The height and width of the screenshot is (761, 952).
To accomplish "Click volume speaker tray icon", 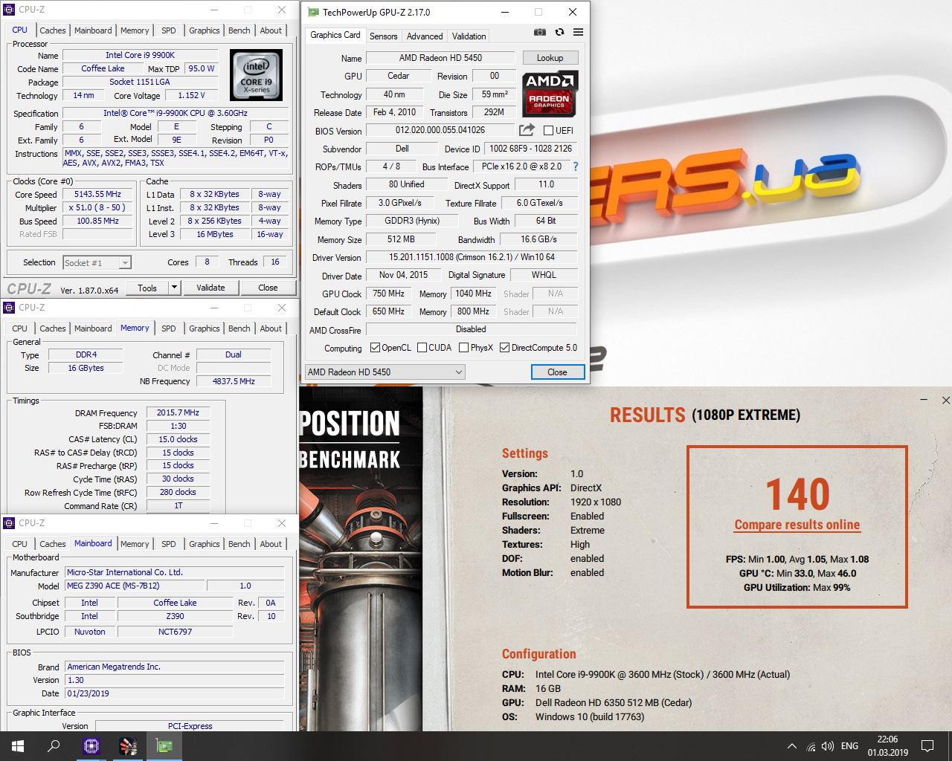I will pyautogui.click(x=828, y=746).
